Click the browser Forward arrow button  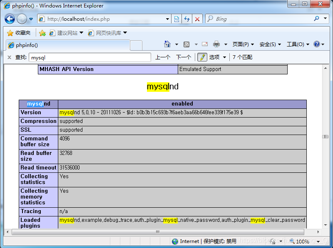[x=22, y=19]
